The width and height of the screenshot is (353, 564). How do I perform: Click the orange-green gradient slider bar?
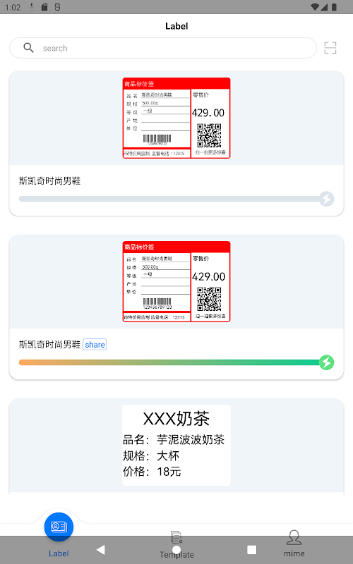point(169,362)
